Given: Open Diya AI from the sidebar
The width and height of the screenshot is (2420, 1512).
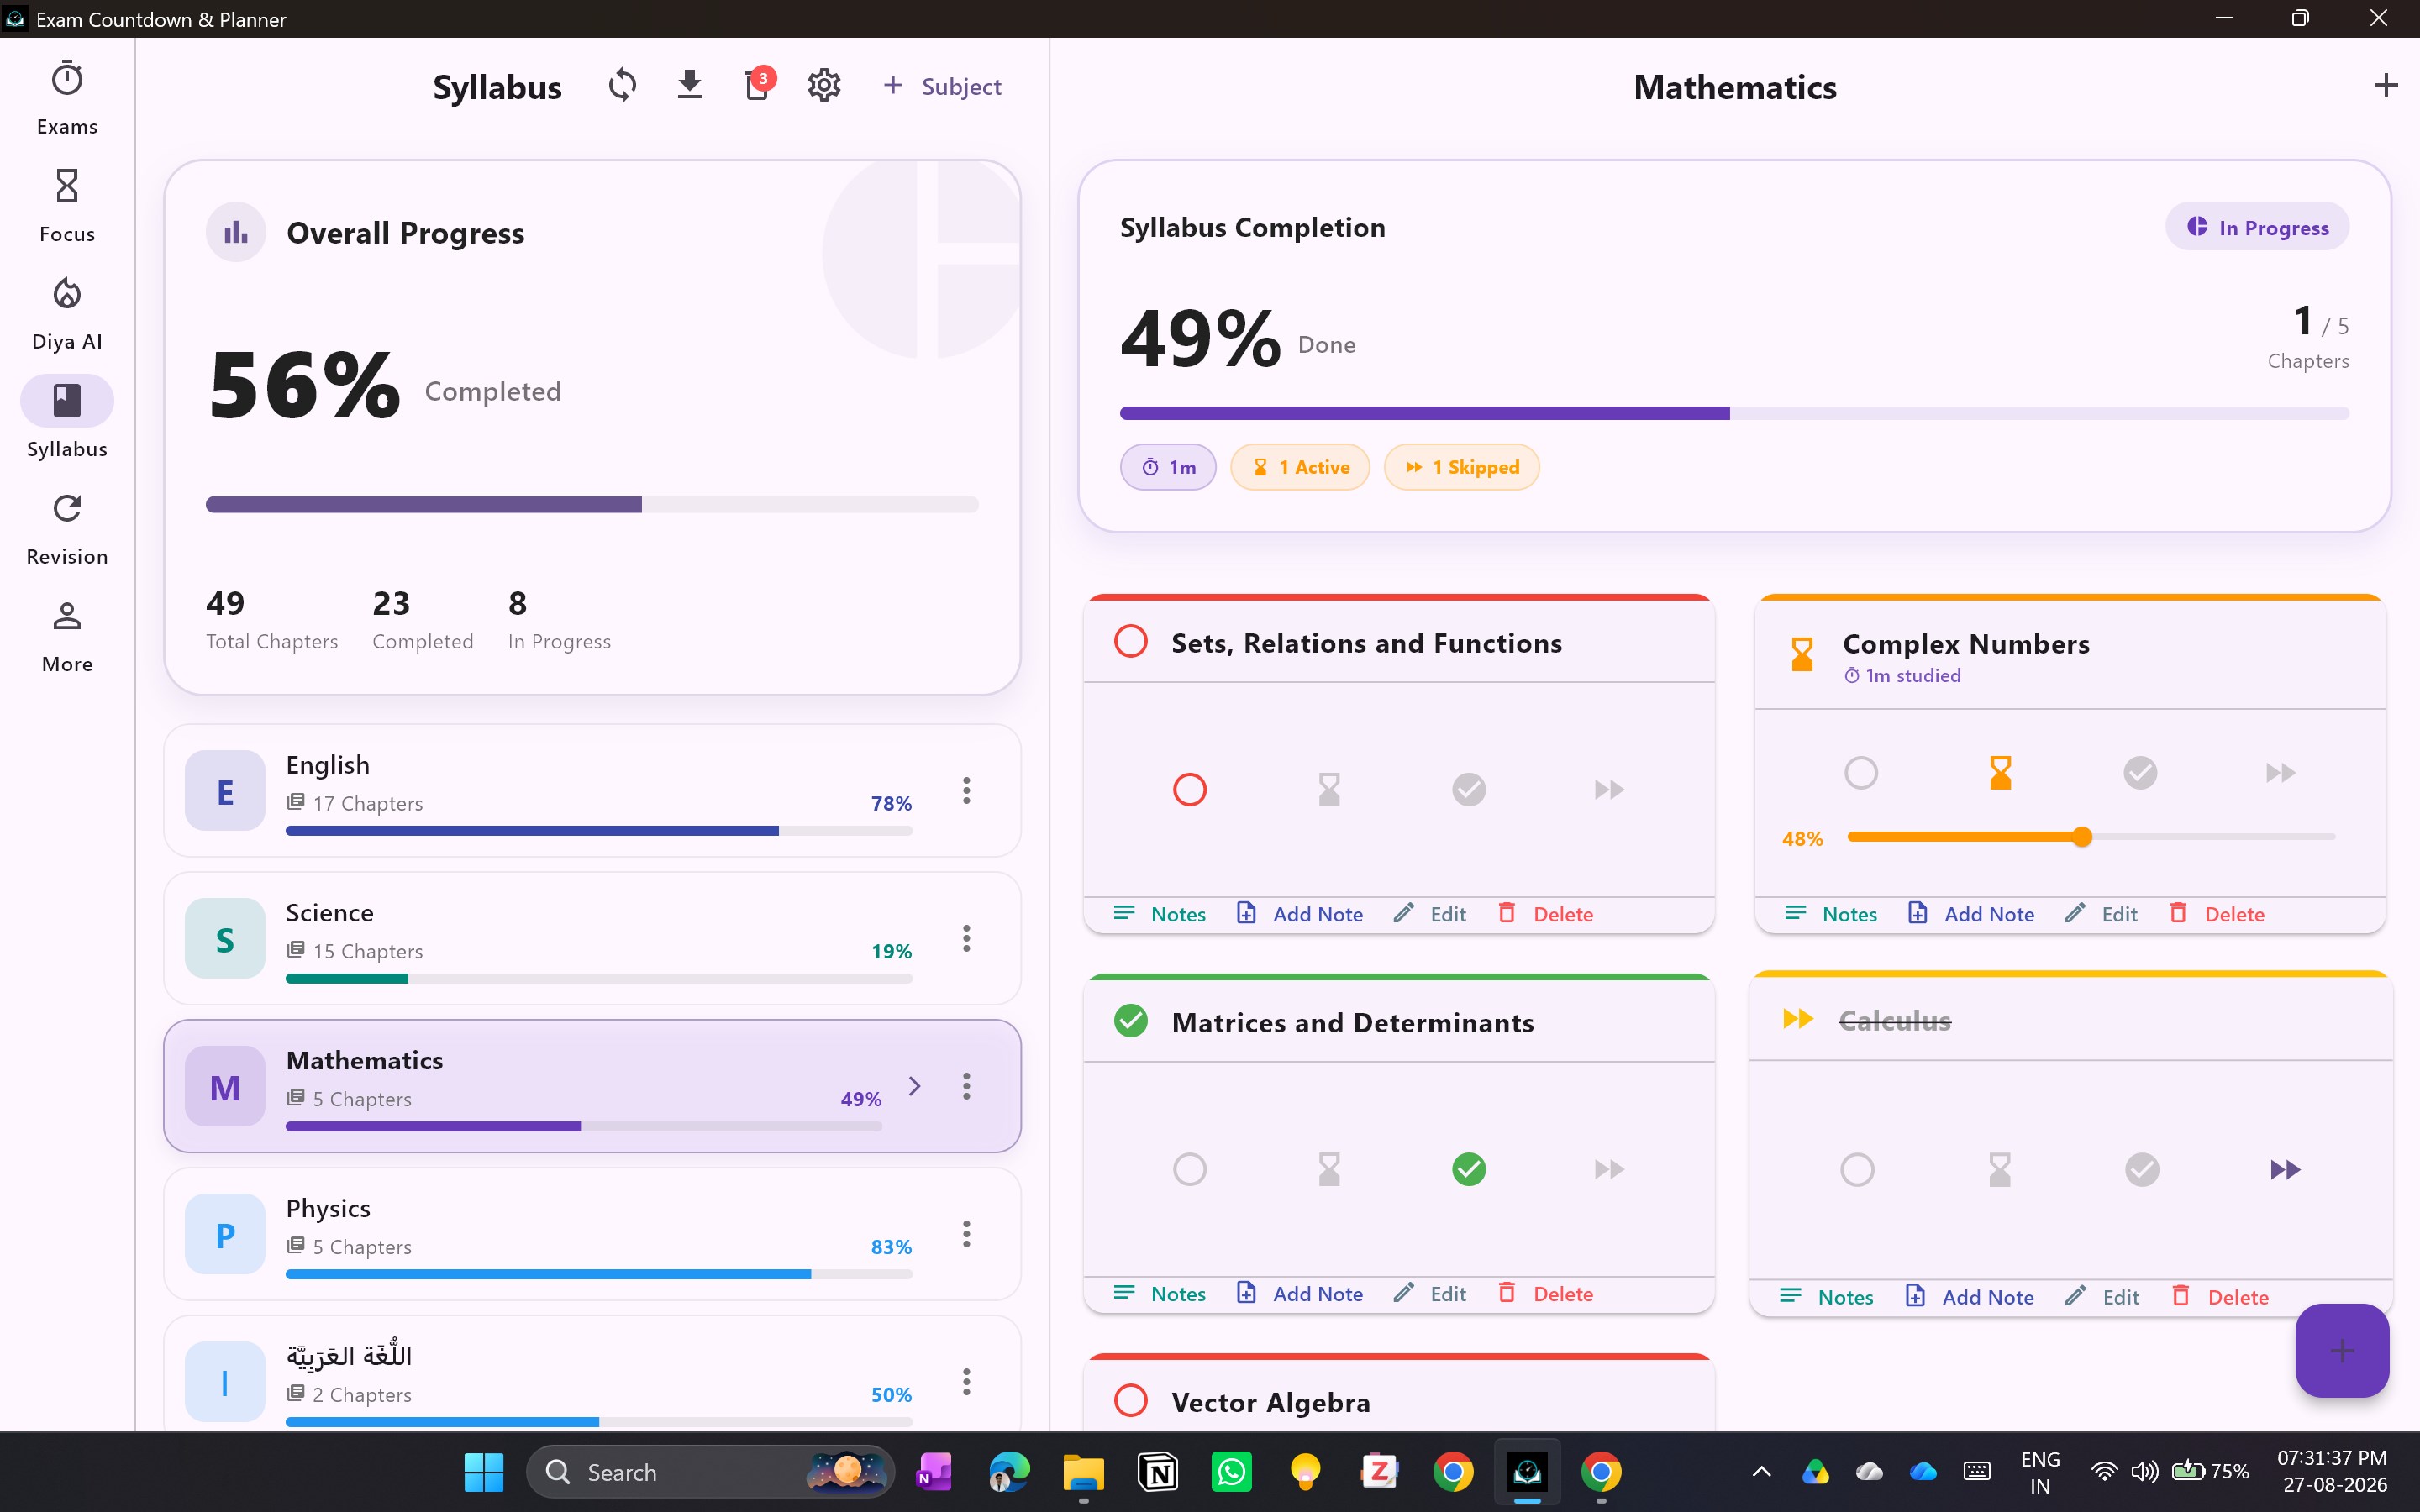Looking at the screenshot, I should pyautogui.click(x=67, y=313).
